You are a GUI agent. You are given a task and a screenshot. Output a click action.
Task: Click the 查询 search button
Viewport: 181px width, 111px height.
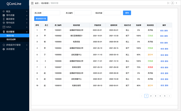pyautogui.click(x=127, y=13)
